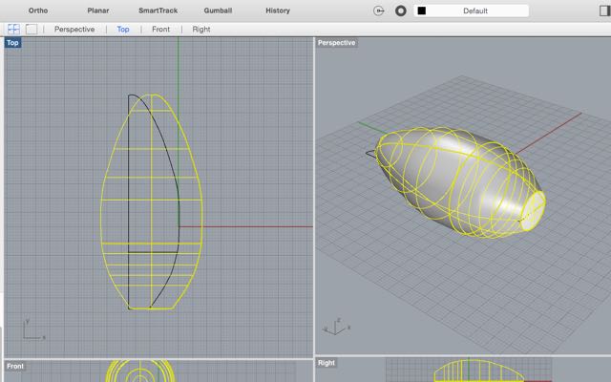611x382 pixels.
Task: Toggle History recording
Action: (278, 11)
